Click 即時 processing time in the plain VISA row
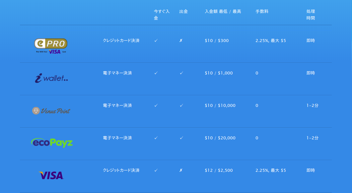This screenshot has height=193, width=352. point(311,170)
